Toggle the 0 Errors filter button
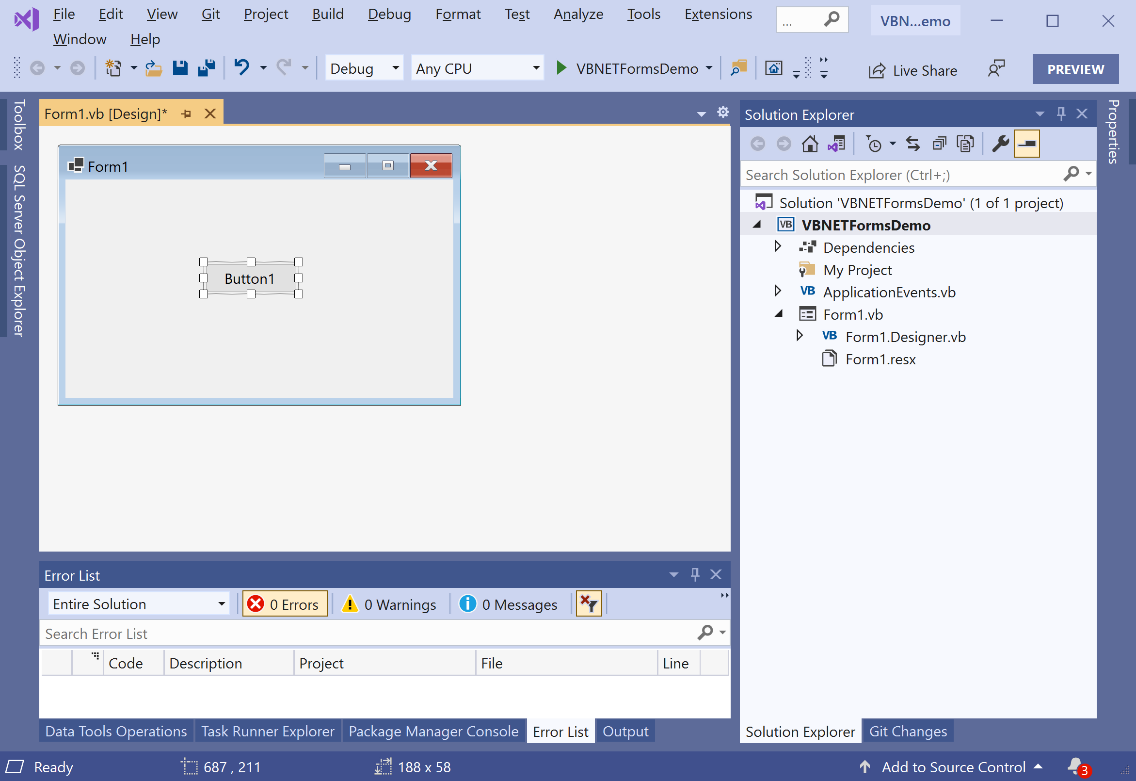The height and width of the screenshot is (781, 1136). (285, 604)
